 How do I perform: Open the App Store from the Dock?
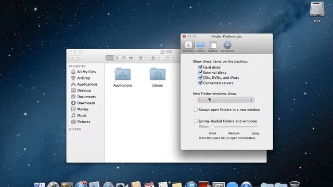[81, 184]
